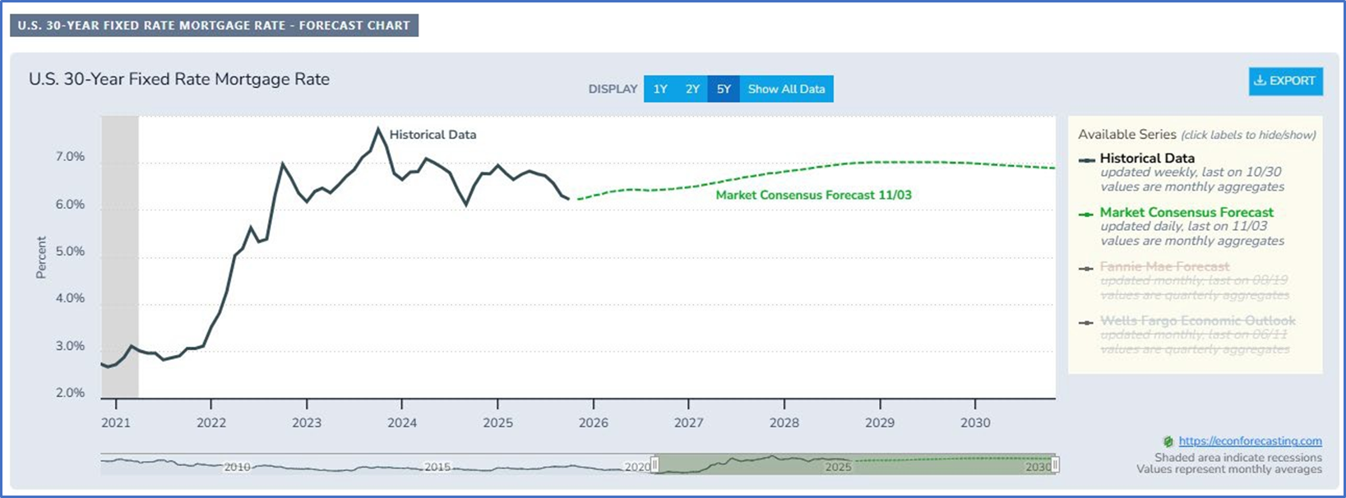Click the download icon on the Export button
Image resolution: width=1346 pixels, height=498 pixels.
pyautogui.click(x=1259, y=81)
